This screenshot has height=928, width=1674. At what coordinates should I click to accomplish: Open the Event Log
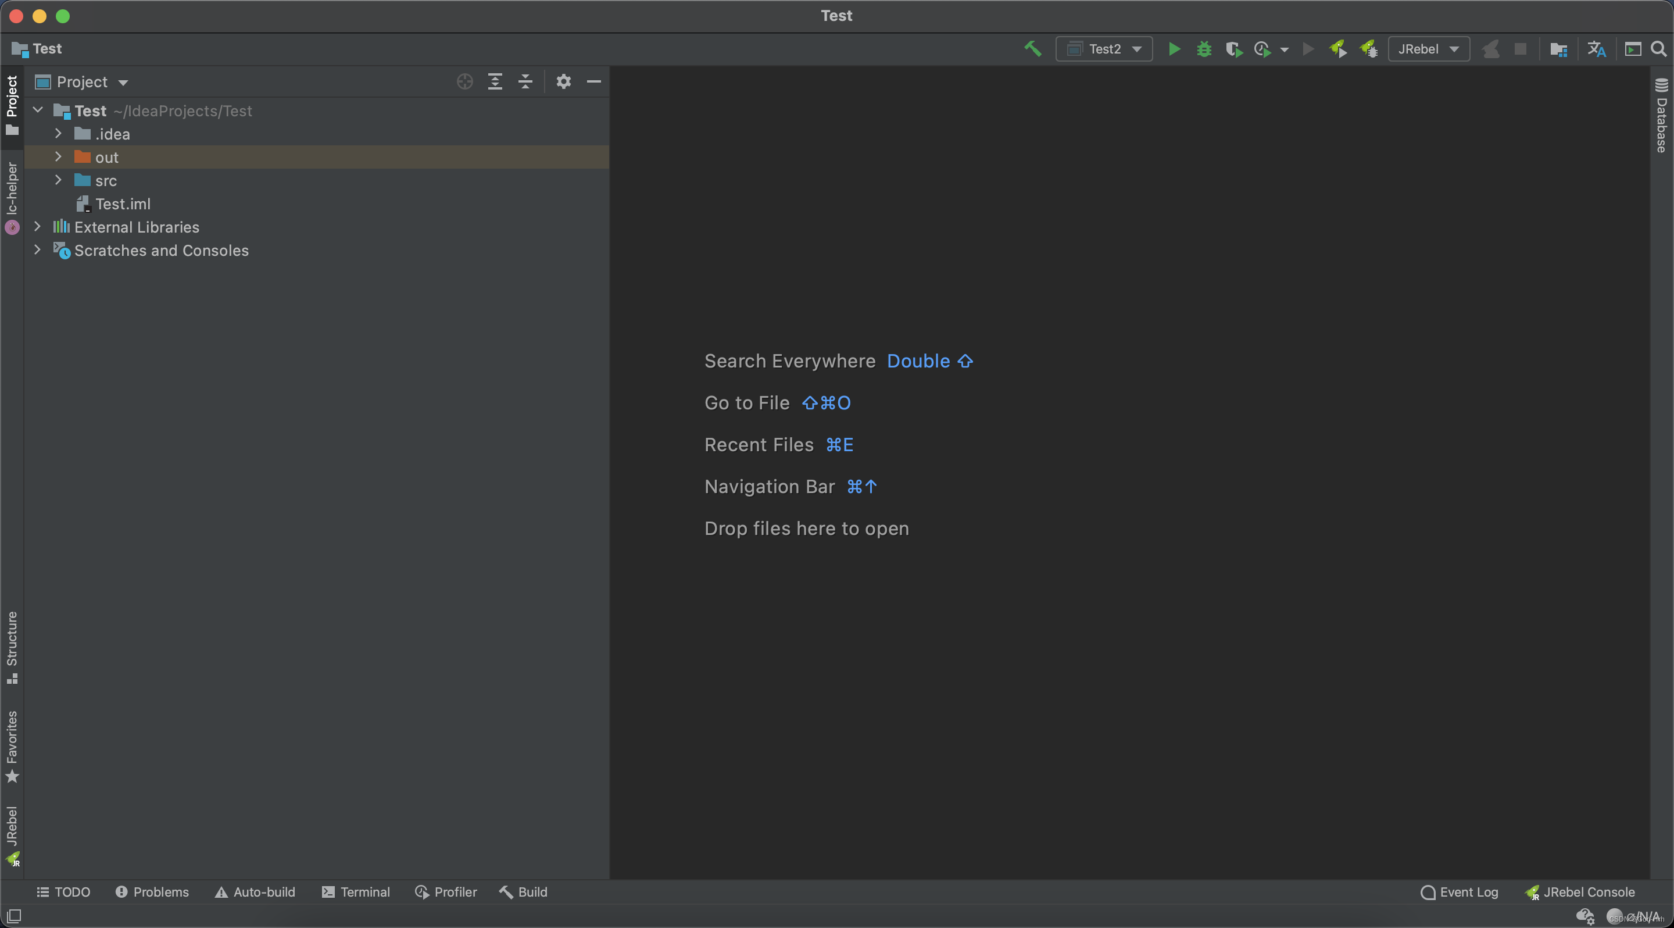(1459, 891)
